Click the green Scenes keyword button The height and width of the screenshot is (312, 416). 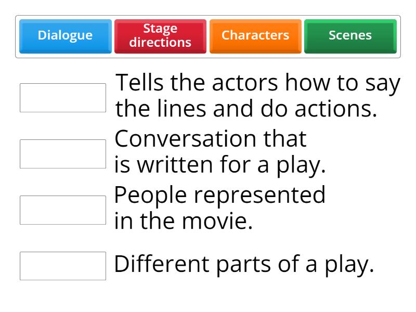350,35
